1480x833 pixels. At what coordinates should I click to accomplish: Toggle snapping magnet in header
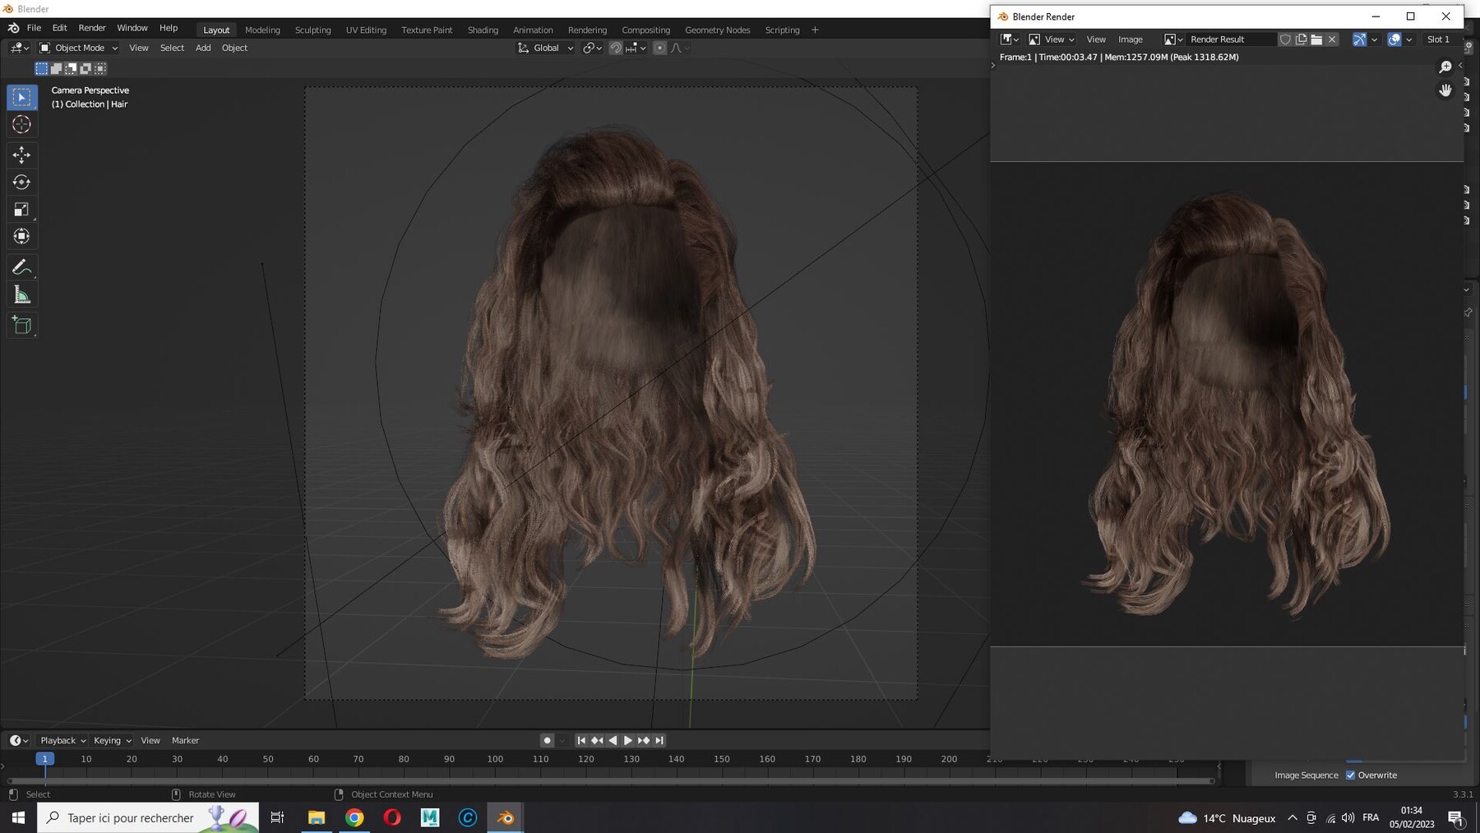[x=615, y=48]
